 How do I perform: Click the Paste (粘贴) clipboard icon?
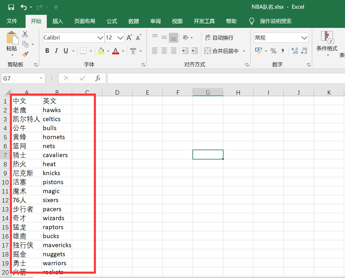pos(12,37)
